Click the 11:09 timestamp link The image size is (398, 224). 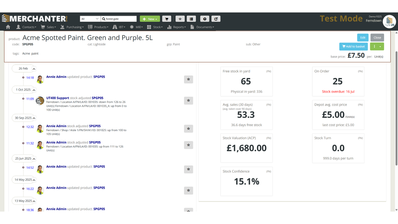[x=30, y=99]
